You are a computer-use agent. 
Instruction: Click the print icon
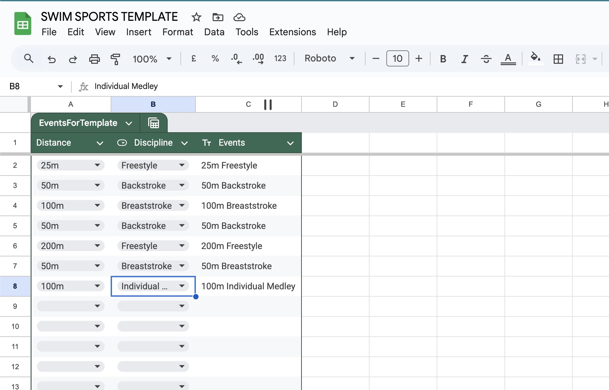[x=94, y=59]
